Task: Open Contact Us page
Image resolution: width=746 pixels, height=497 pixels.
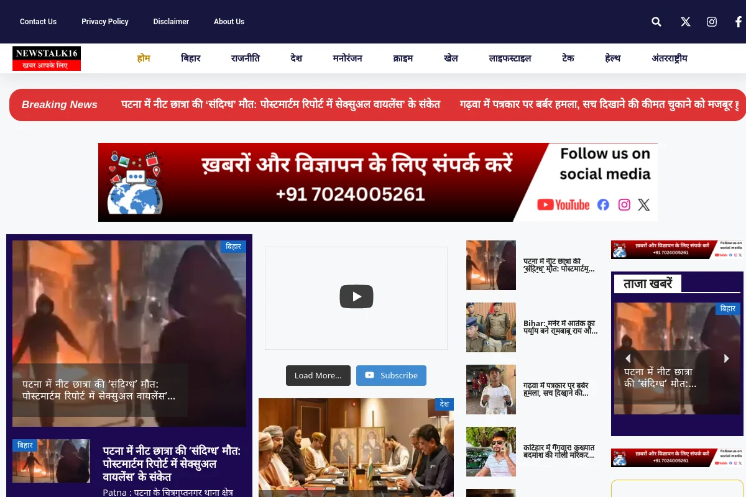Action: [38, 22]
